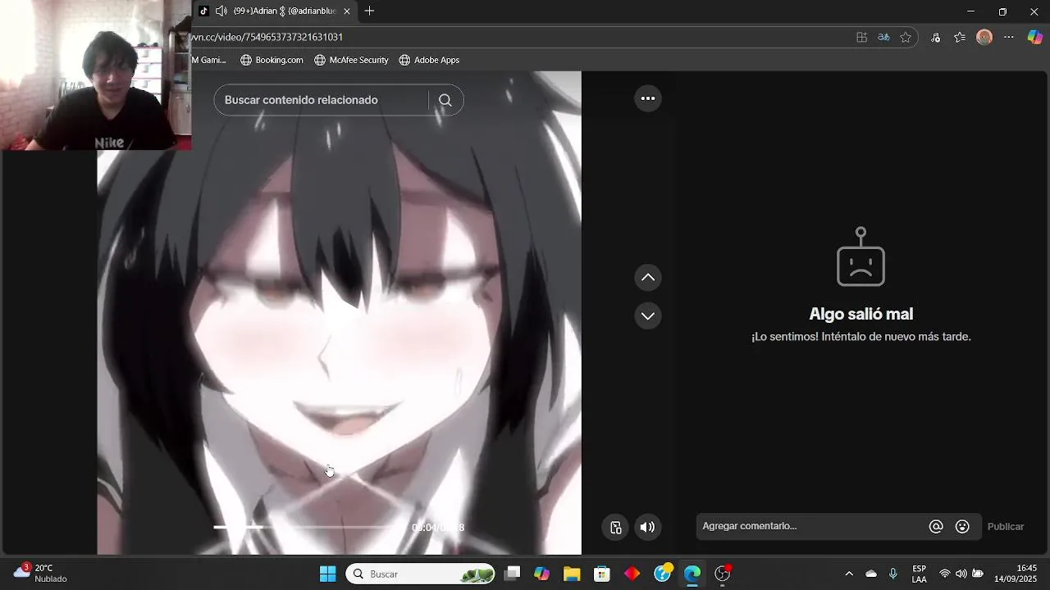
Task: Open the 'M Gami...' bookmark
Action: pos(209,60)
